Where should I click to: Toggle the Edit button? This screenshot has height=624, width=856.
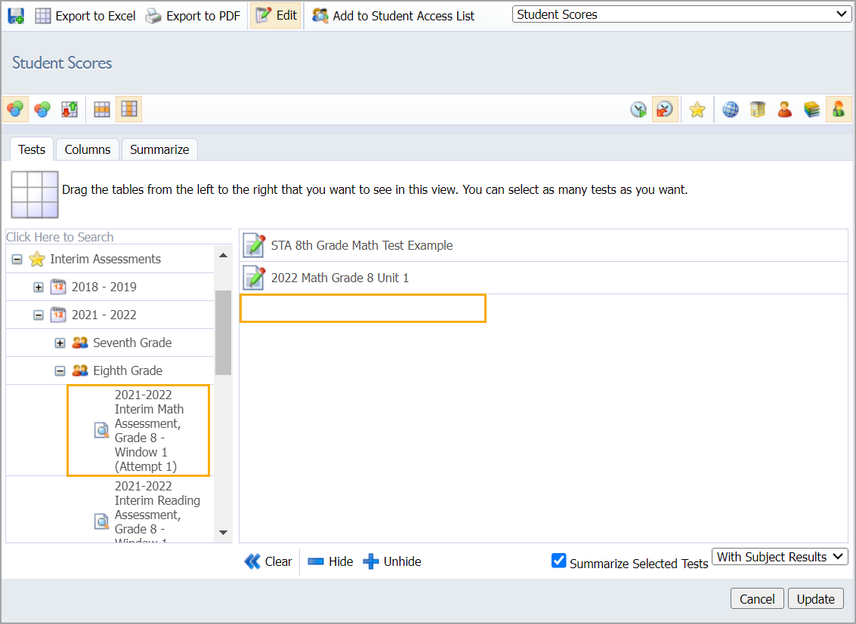276,16
